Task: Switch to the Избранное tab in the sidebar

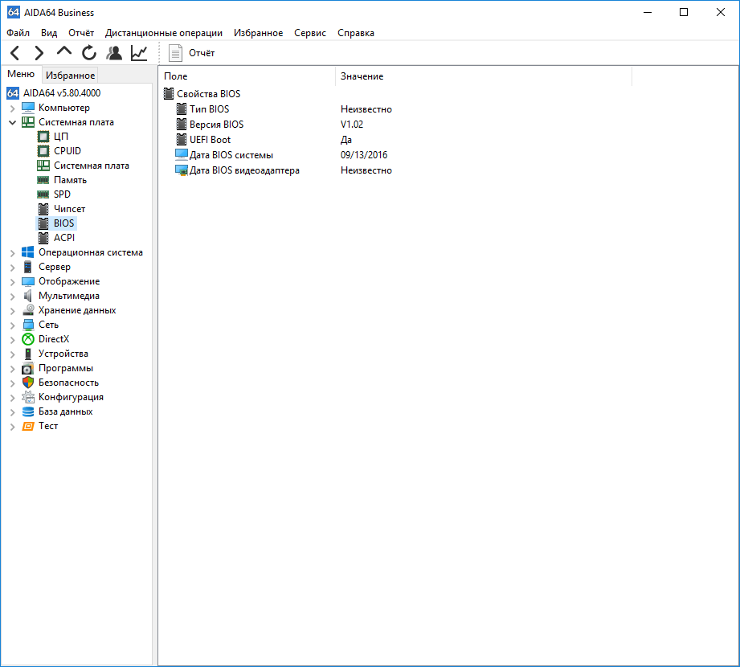Action: [71, 76]
